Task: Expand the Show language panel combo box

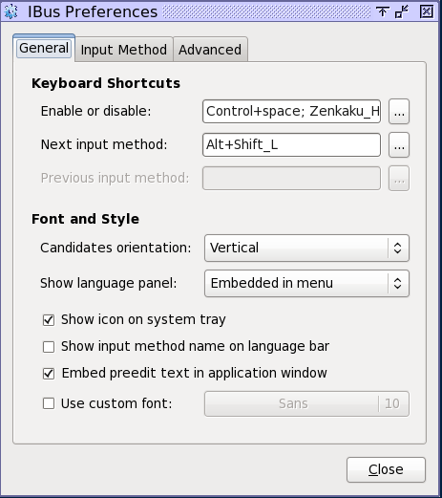Action: (306, 284)
